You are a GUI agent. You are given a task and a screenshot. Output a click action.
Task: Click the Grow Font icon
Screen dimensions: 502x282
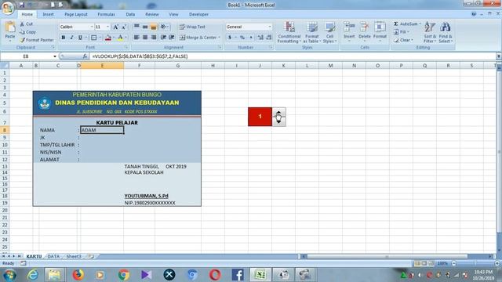point(115,27)
